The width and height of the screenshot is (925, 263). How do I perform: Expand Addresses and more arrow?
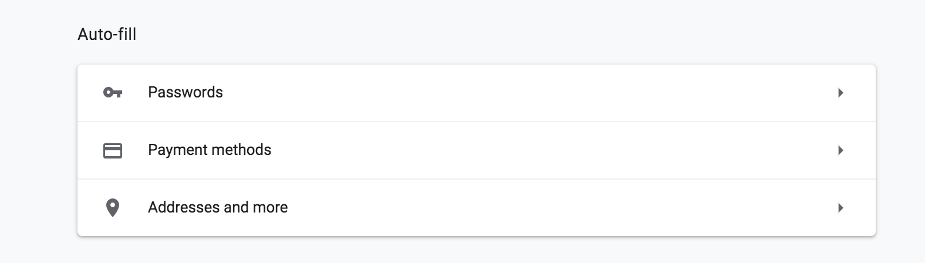pos(840,208)
